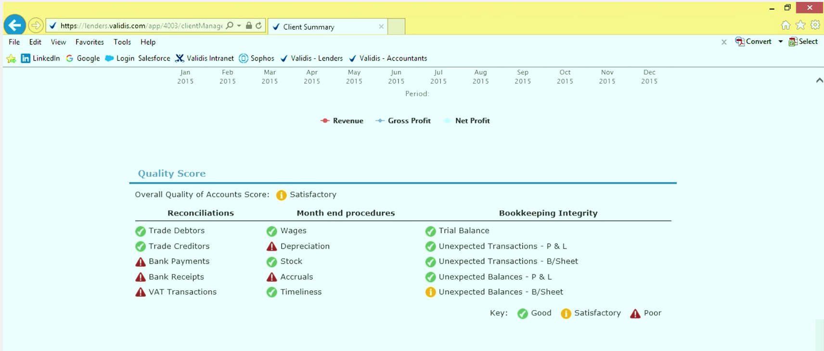Click the Select button in the toolbar
The image size is (824, 351).
[803, 42]
